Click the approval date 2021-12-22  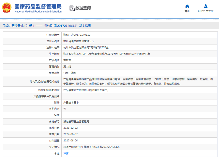[x=71, y=128]
